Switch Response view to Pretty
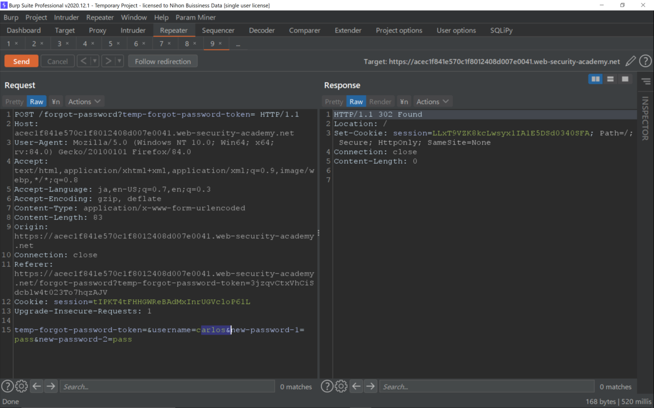The width and height of the screenshot is (654, 408). coord(334,102)
